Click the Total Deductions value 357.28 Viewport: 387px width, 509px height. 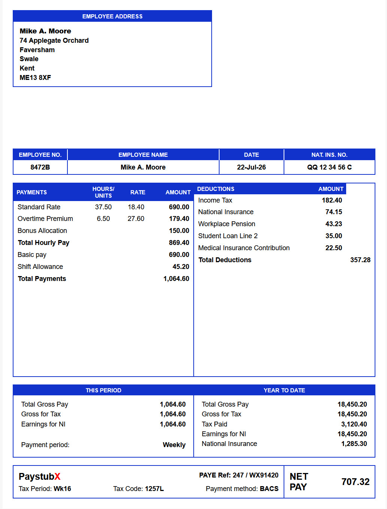pos(360,260)
